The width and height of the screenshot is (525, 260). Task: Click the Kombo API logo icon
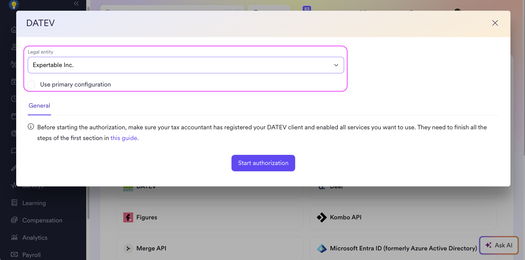(322, 217)
